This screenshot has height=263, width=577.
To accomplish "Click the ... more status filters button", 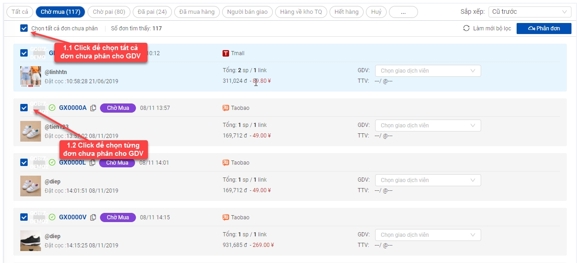I will coord(403,12).
